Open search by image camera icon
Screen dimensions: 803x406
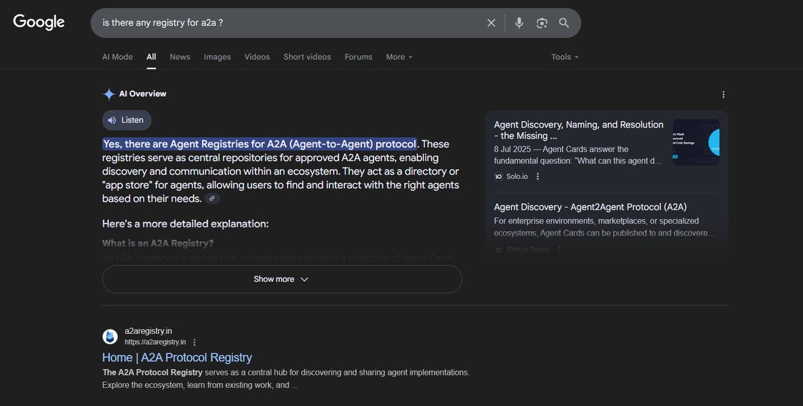pos(542,23)
